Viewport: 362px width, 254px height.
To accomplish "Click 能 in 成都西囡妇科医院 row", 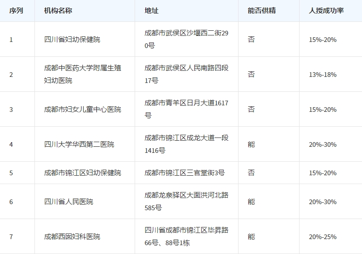I will 251,237.
